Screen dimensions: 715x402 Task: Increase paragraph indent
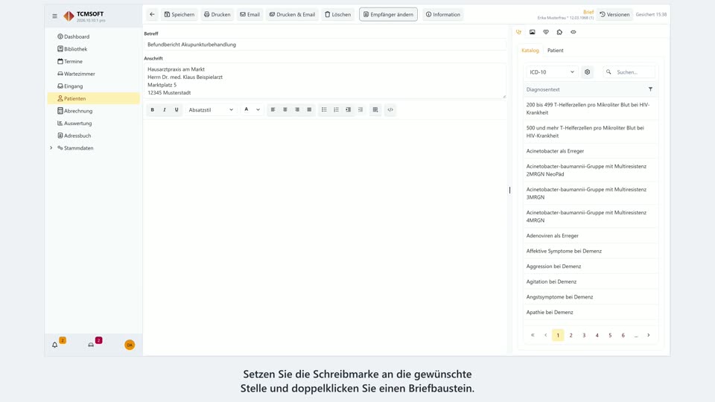point(349,110)
